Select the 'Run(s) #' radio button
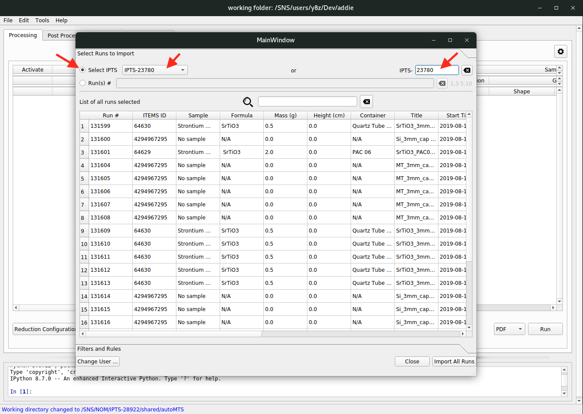Viewport: 583px width, 414px height. 83,83
